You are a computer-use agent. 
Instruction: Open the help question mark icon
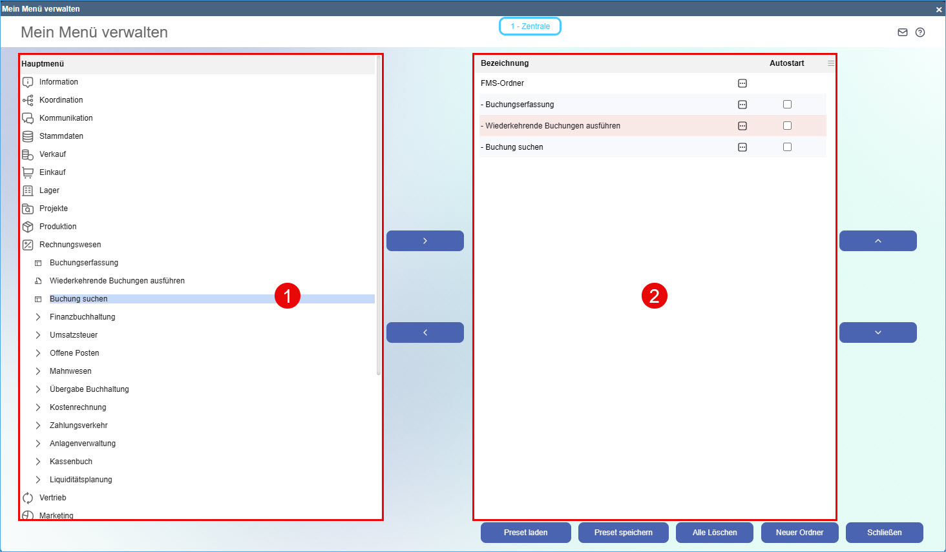920,32
